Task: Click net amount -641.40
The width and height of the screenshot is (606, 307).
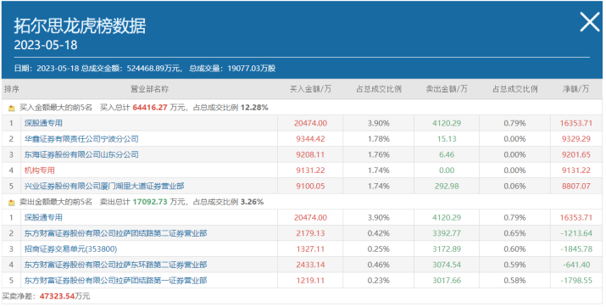Action: [x=576, y=265]
